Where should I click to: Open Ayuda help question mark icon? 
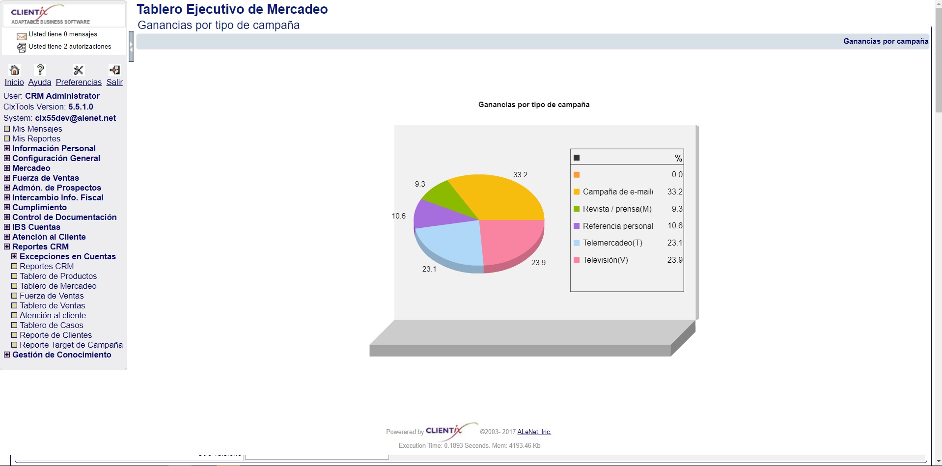(40, 70)
